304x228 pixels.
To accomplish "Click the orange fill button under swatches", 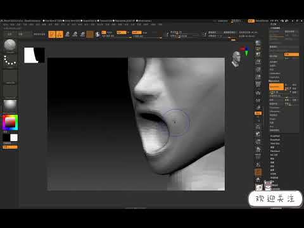I will tap(10, 147).
